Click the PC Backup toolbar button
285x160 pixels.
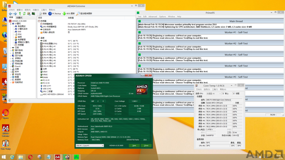coord(54,14)
